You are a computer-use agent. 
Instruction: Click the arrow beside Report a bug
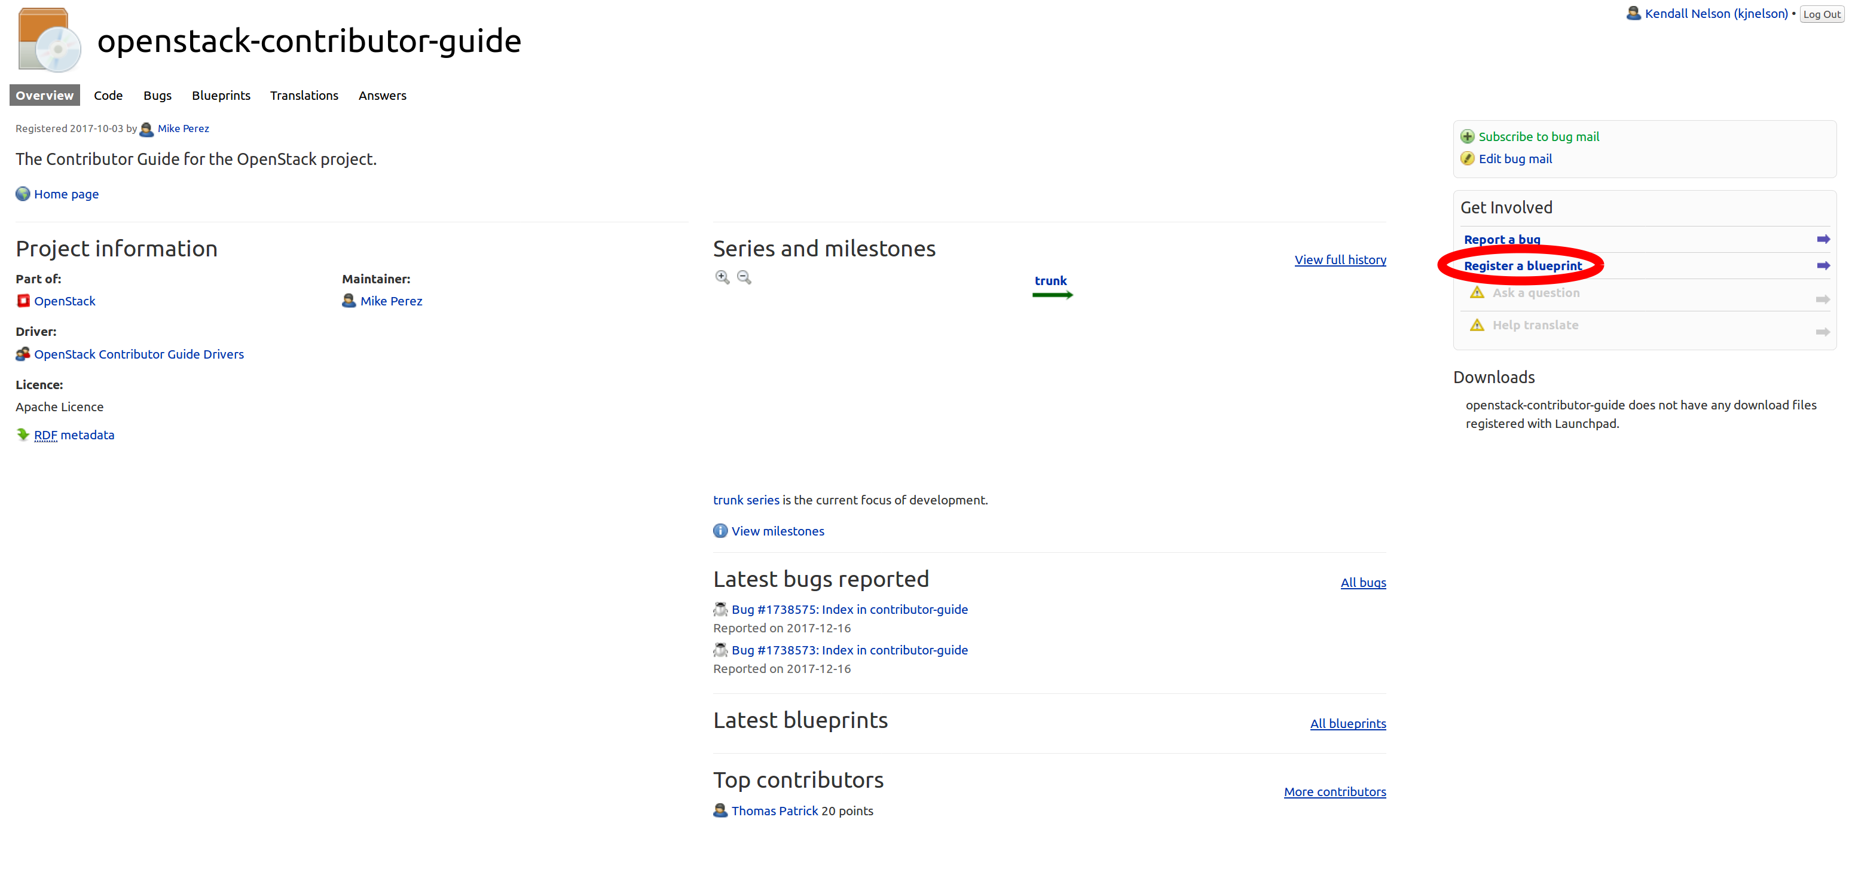[1823, 240]
